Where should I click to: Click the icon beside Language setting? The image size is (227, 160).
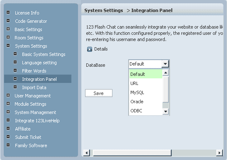tap(15, 62)
